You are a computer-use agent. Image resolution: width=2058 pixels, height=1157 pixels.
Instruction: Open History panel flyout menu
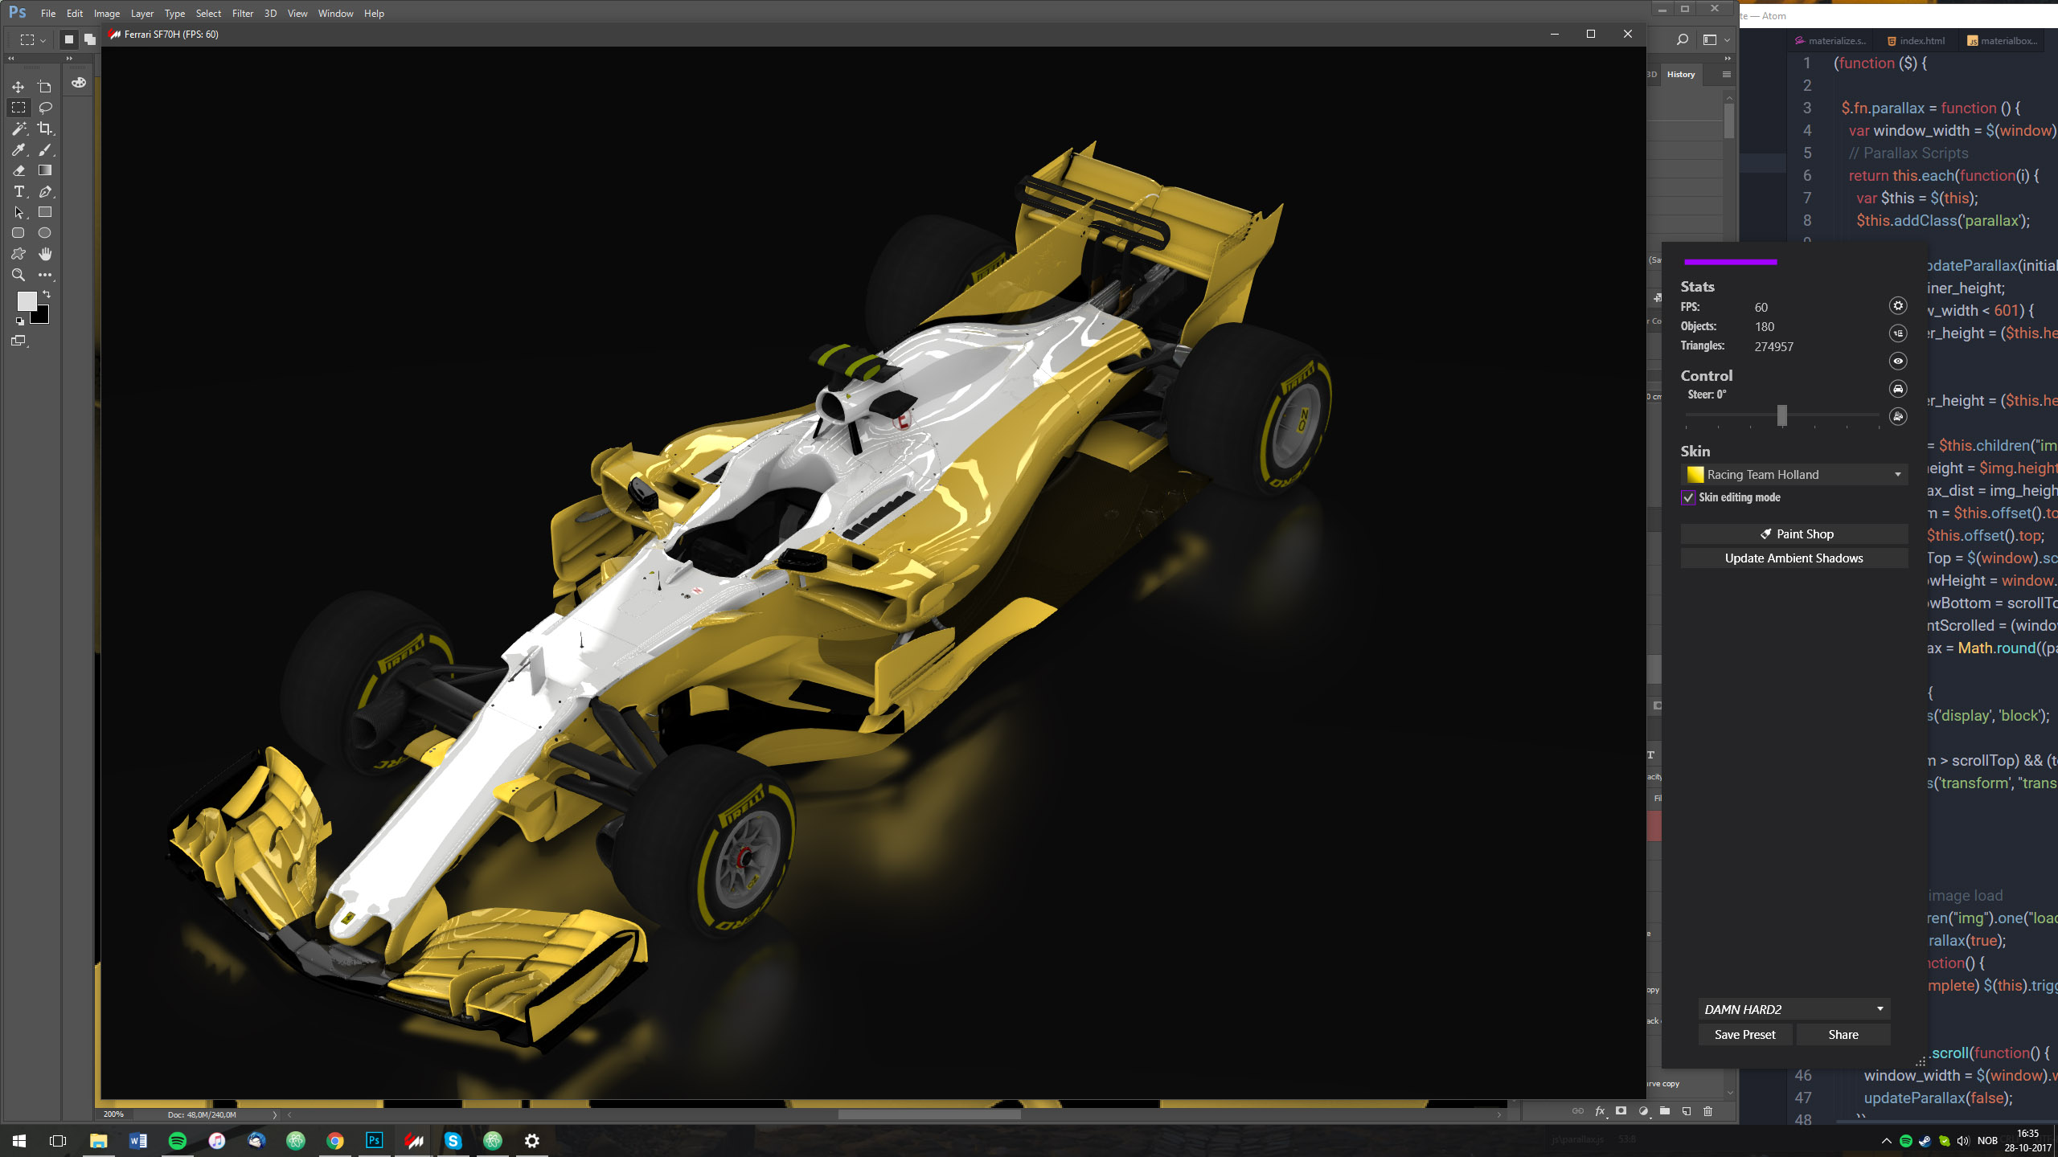coord(1726,75)
